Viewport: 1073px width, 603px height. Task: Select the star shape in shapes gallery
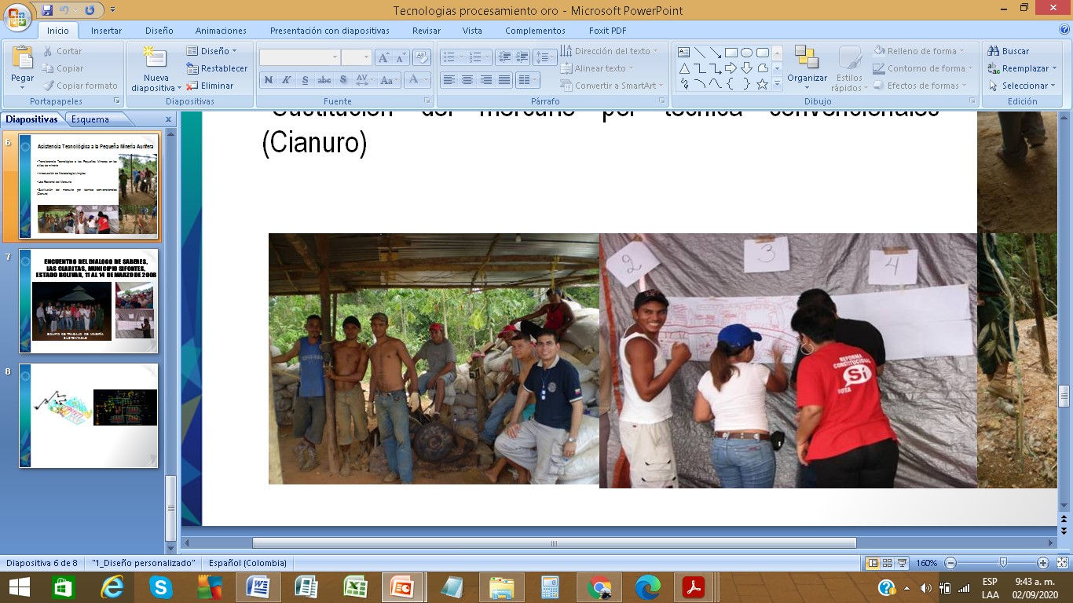tap(762, 84)
